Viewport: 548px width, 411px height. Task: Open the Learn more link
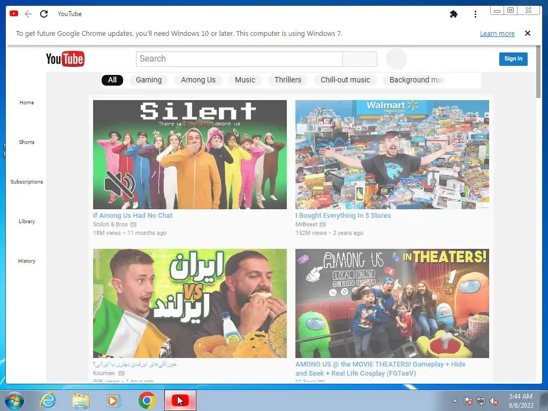pos(497,34)
